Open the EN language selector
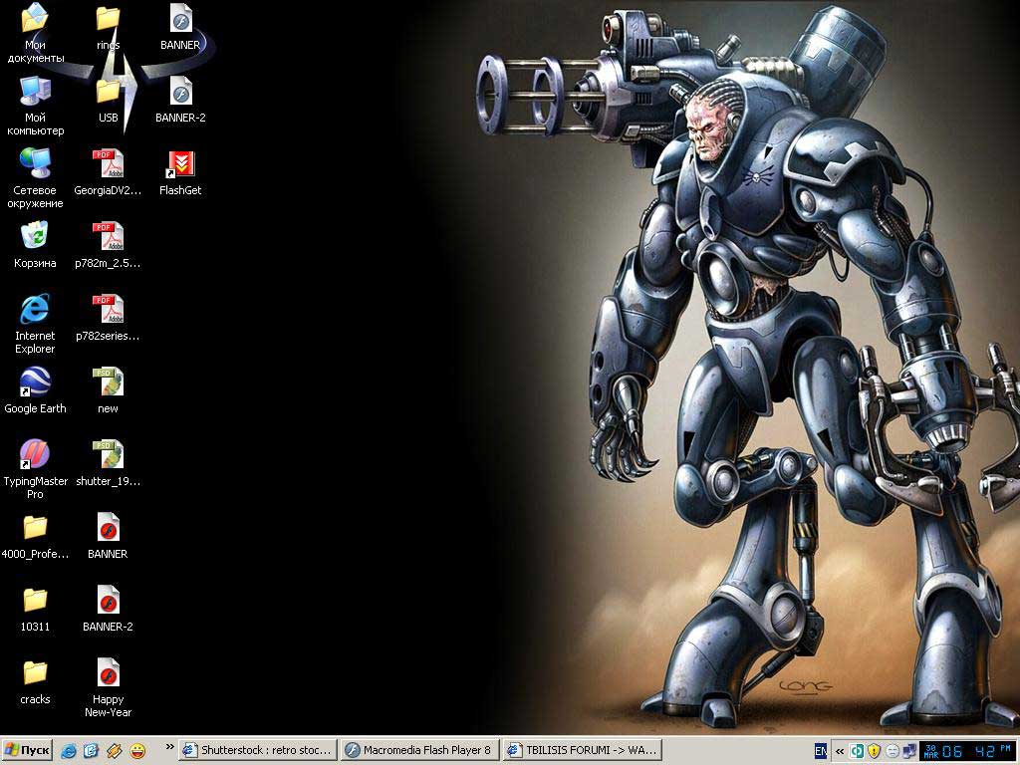This screenshot has height=765, width=1020. [821, 751]
